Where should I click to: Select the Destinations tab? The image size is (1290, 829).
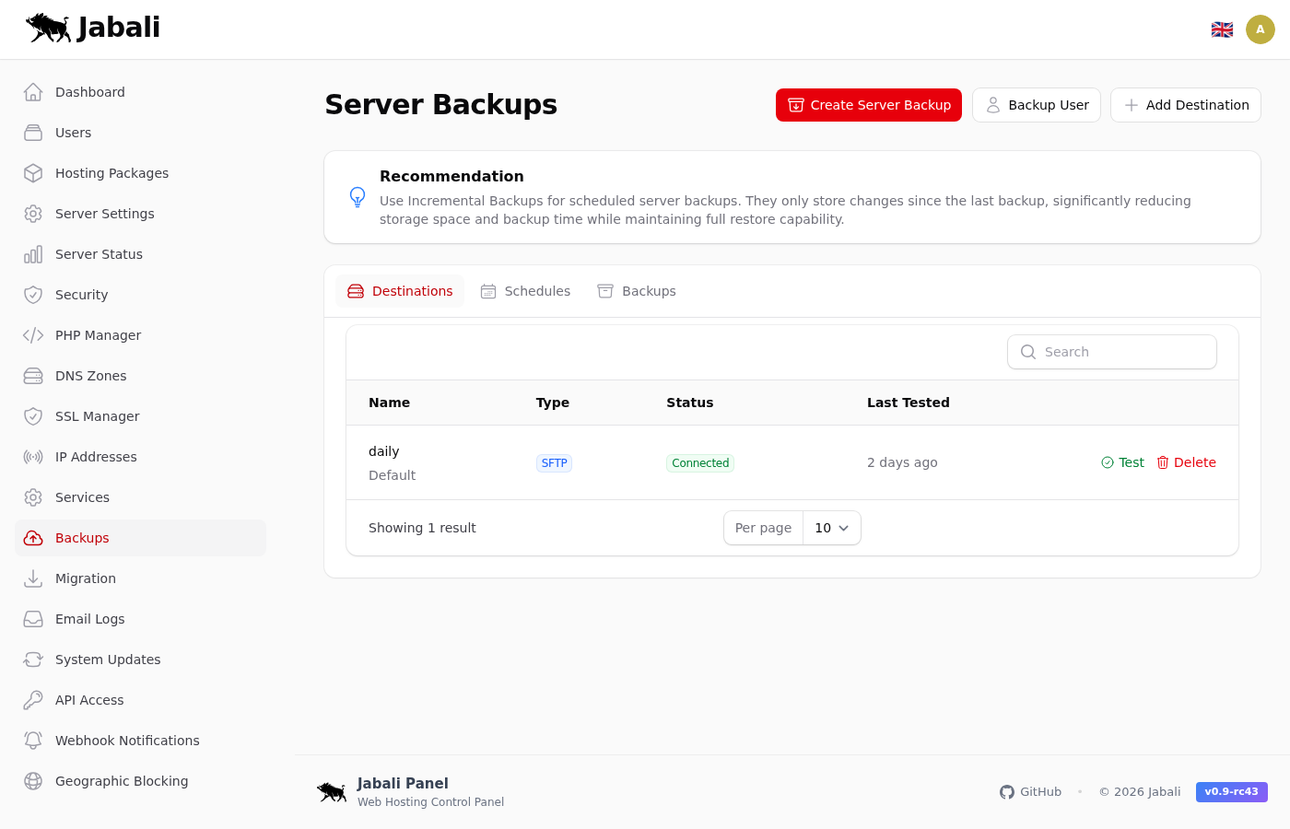pyautogui.click(x=400, y=291)
